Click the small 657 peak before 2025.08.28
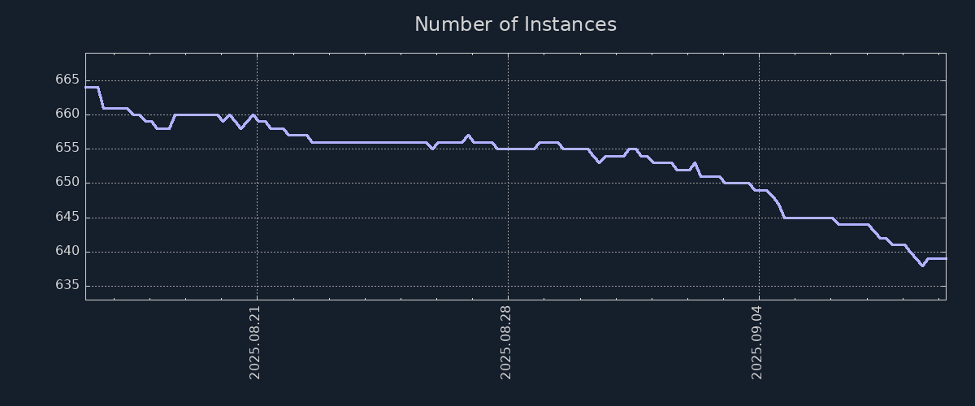 pyautogui.click(x=468, y=136)
